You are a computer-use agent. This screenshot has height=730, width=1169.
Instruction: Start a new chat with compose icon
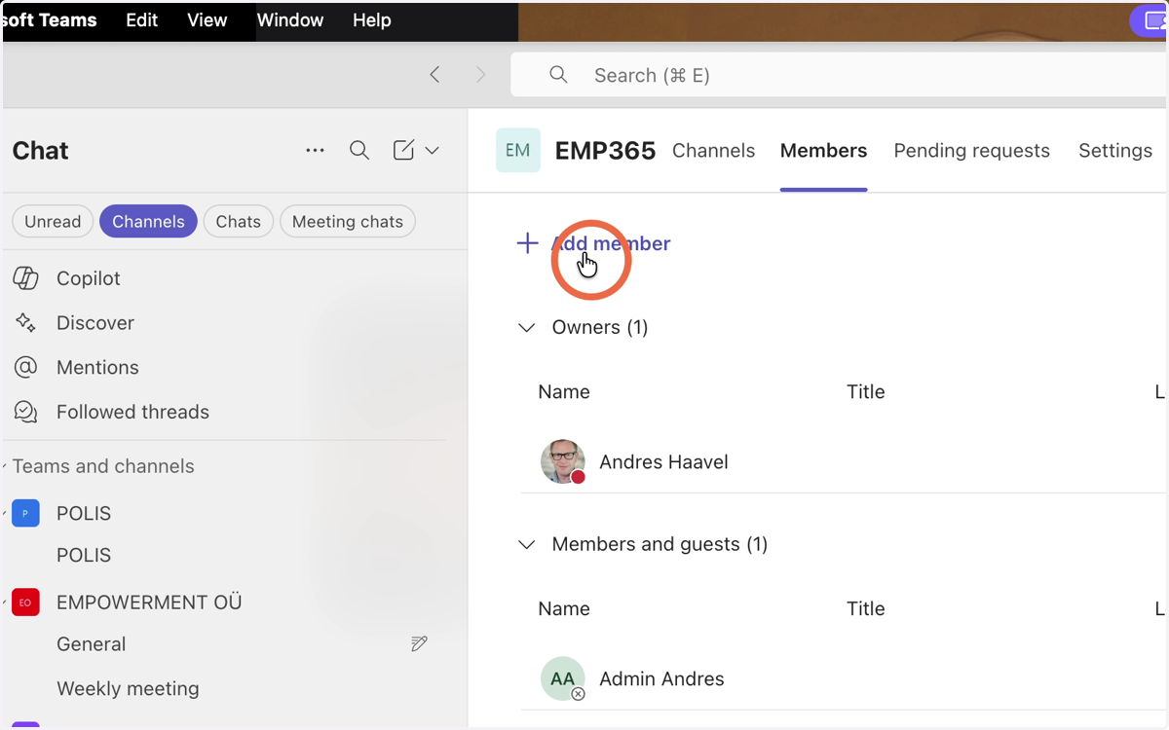pos(403,150)
